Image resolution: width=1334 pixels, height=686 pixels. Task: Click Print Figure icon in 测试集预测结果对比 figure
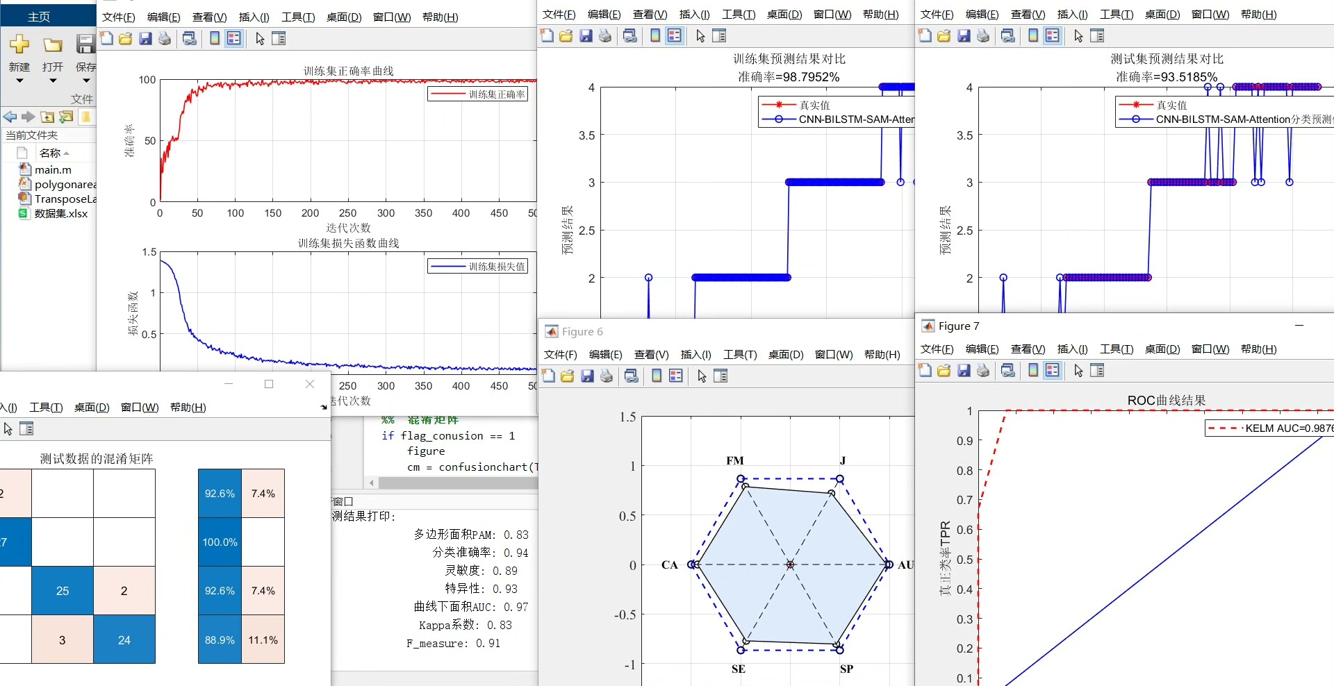pos(982,36)
